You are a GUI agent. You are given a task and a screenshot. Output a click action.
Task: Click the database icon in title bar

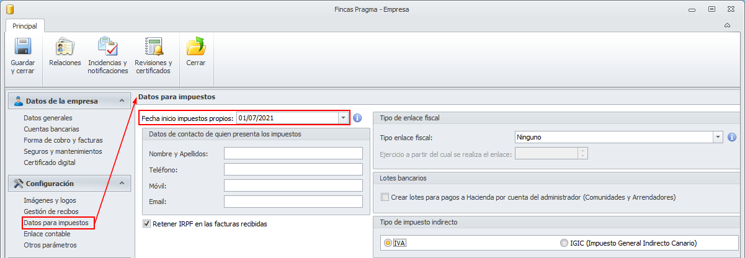tap(9, 9)
